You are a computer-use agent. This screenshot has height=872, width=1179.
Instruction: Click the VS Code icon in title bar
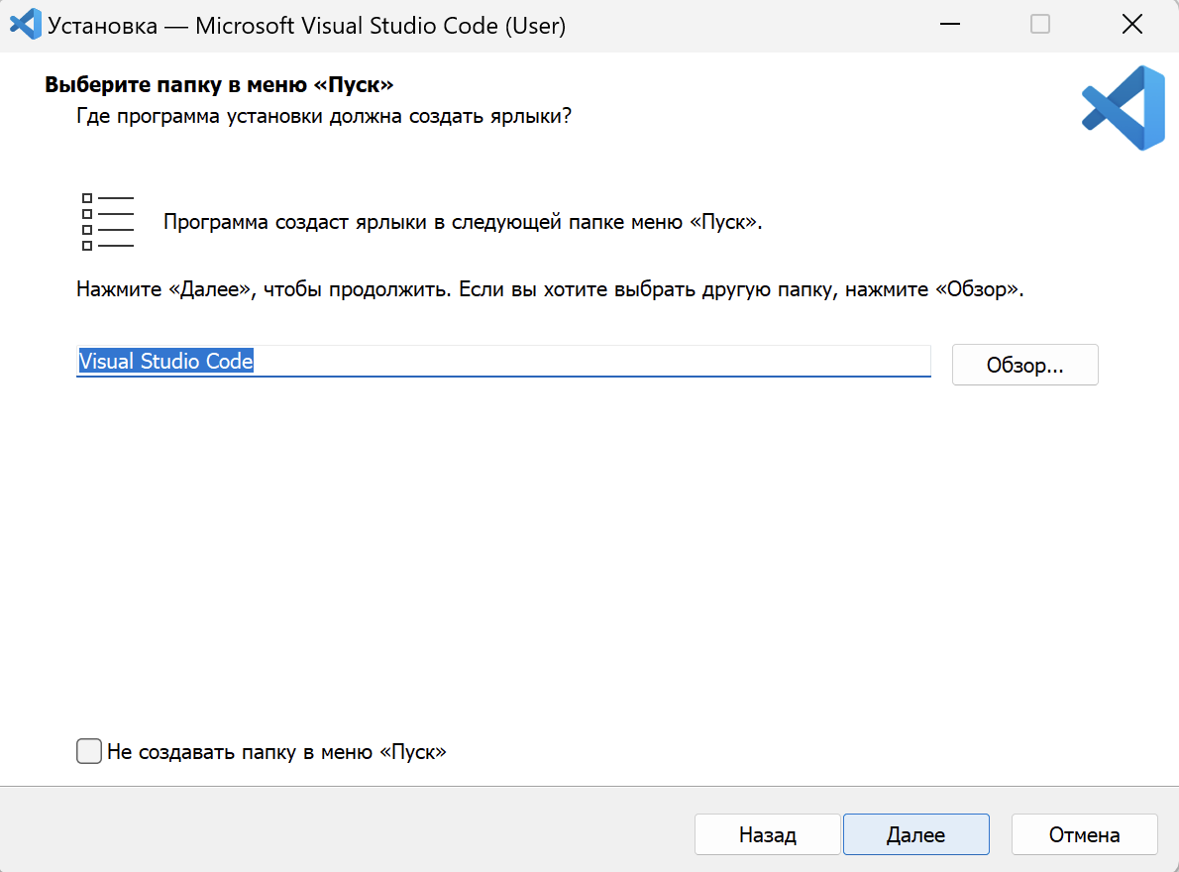(24, 25)
